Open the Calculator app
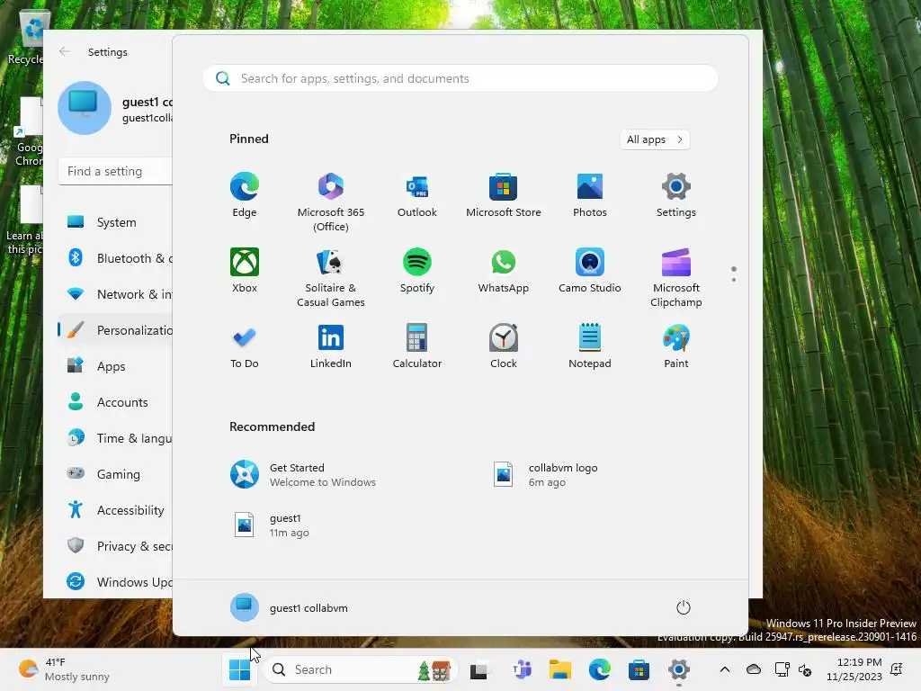This screenshot has height=691, width=921. pyautogui.click(x=417, y=346)
